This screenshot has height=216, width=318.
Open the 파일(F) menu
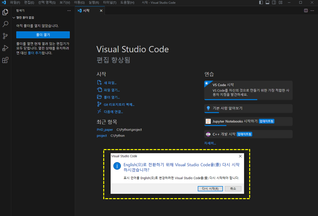point(15,3)
